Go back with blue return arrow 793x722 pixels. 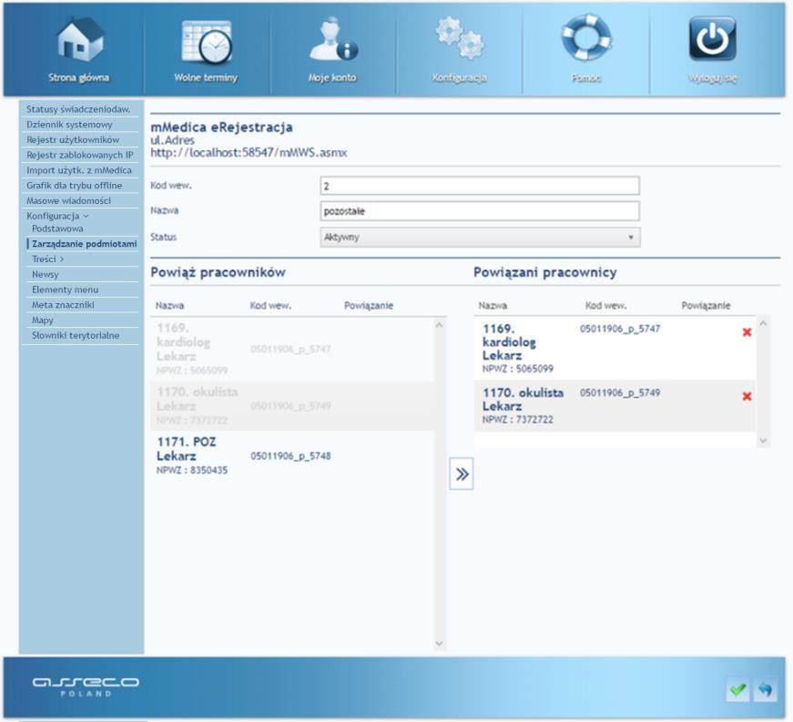click(x=765, y=689)
